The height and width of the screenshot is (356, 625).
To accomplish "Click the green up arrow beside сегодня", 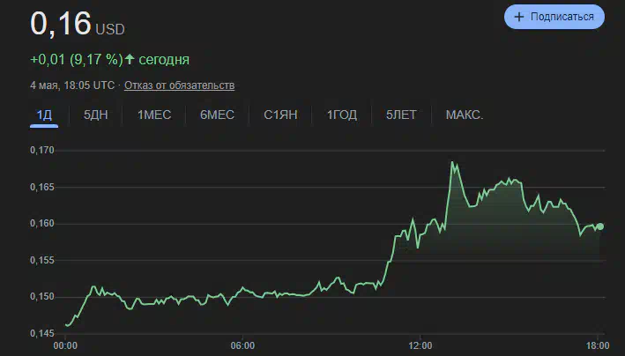I will pyautogui.click(x=130, y=59).
